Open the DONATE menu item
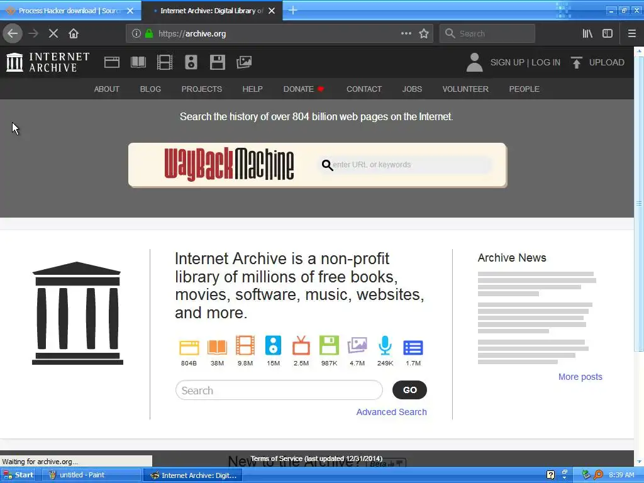 [x=304, y=89]
